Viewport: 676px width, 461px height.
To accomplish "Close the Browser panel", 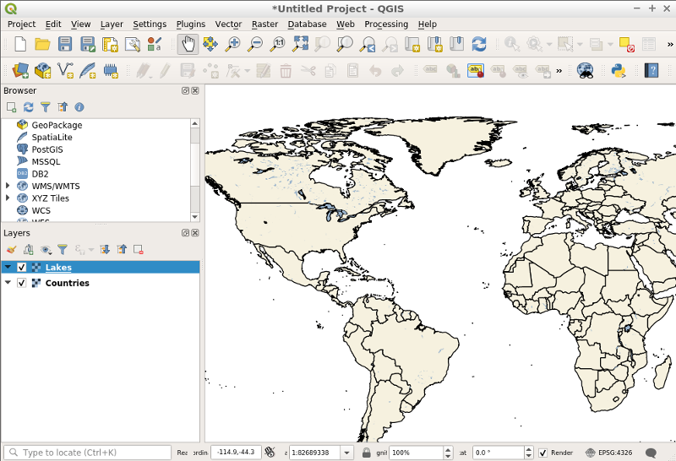I will click(195, 90).
